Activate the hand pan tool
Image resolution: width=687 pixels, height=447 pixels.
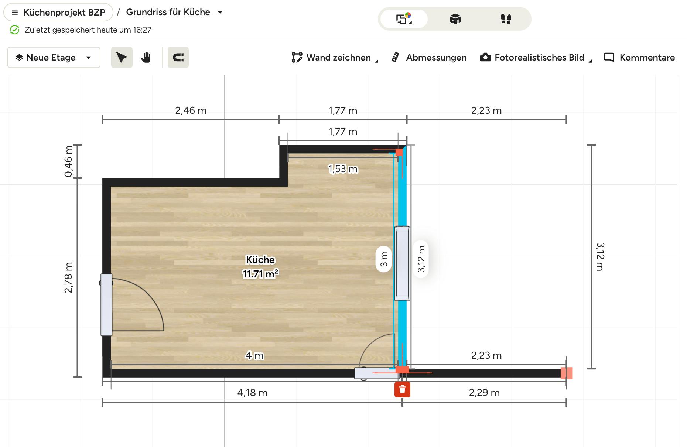point(146,58)
